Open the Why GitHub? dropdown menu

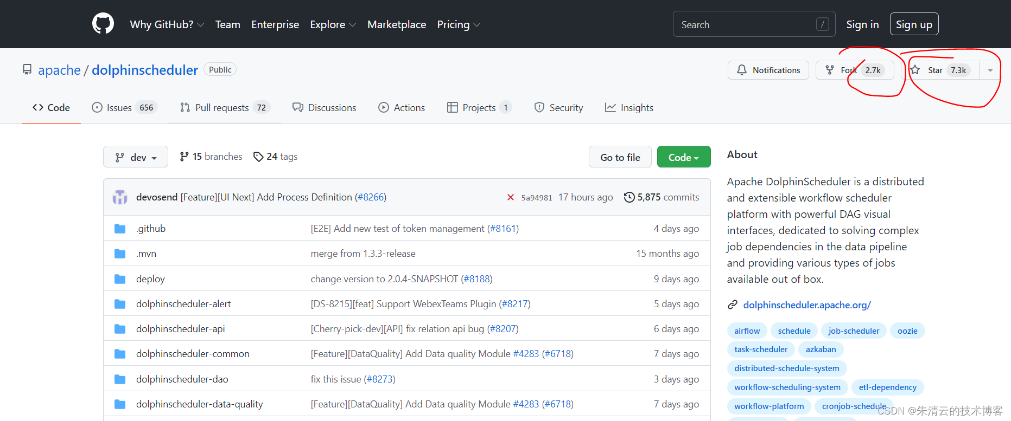167,24
